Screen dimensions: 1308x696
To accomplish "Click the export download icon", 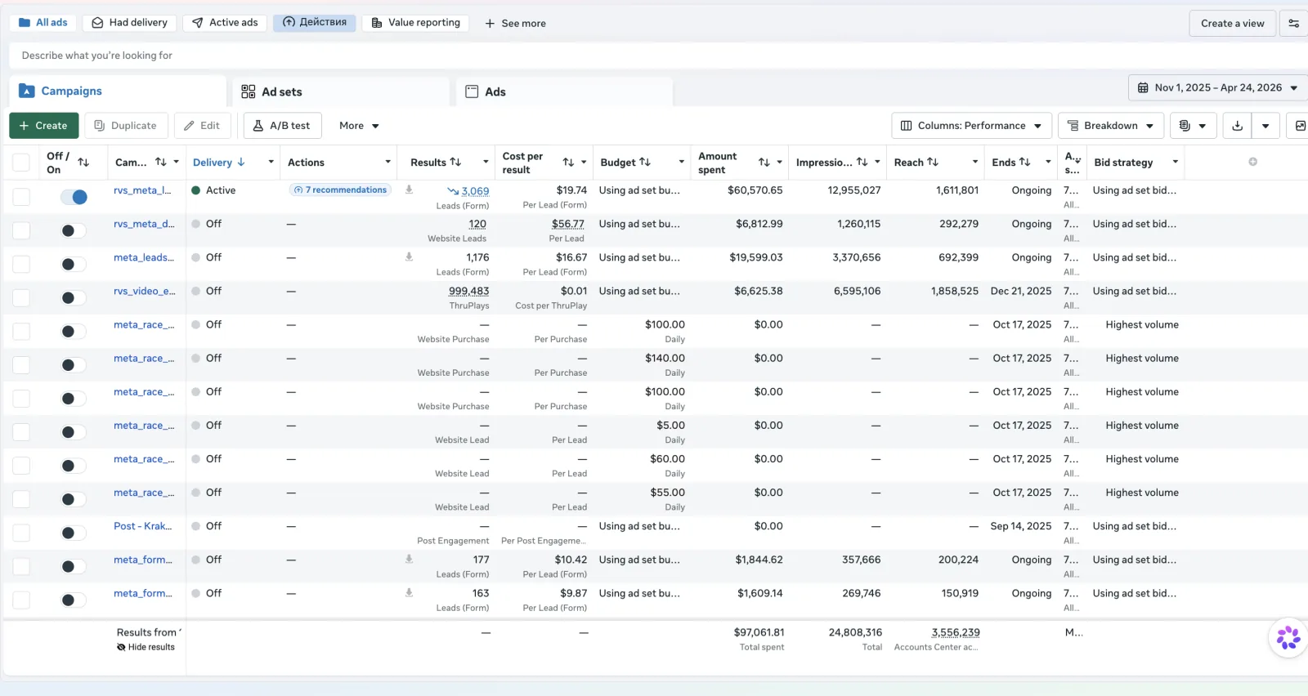I will click(1237, 126).
